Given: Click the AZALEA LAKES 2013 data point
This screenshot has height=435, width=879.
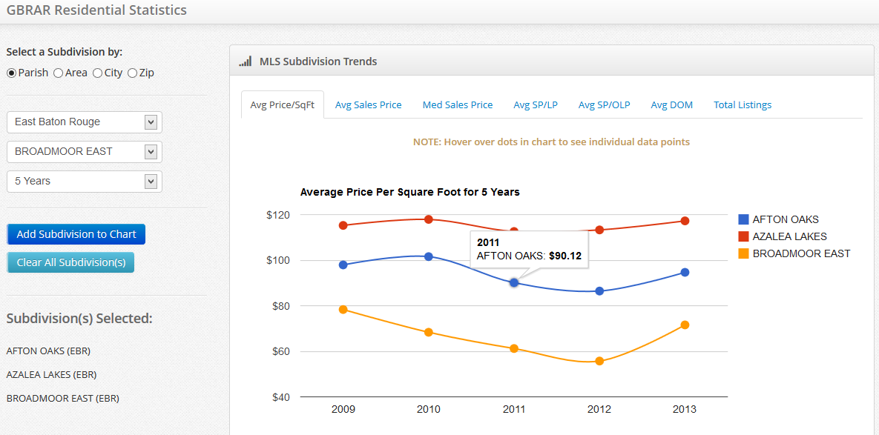Looking at the screenshot, I should pos(685,221).
